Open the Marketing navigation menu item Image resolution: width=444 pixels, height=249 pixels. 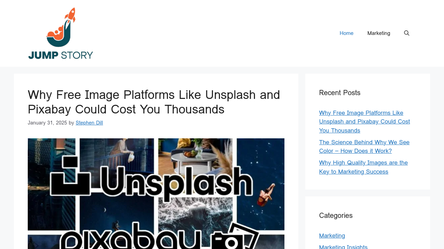pyautogui.click(x=378, y=33)
